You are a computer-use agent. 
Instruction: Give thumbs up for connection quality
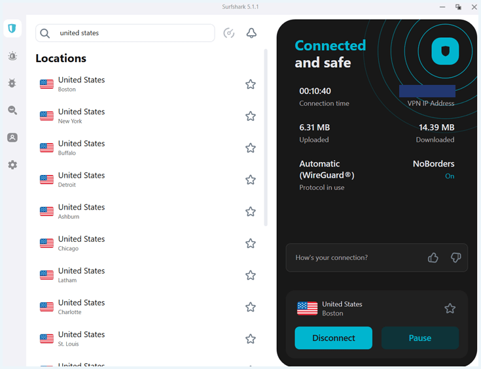(x=433, y=257)
